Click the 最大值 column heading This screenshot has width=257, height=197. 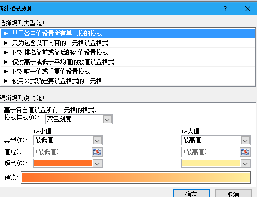coord(190,131)
